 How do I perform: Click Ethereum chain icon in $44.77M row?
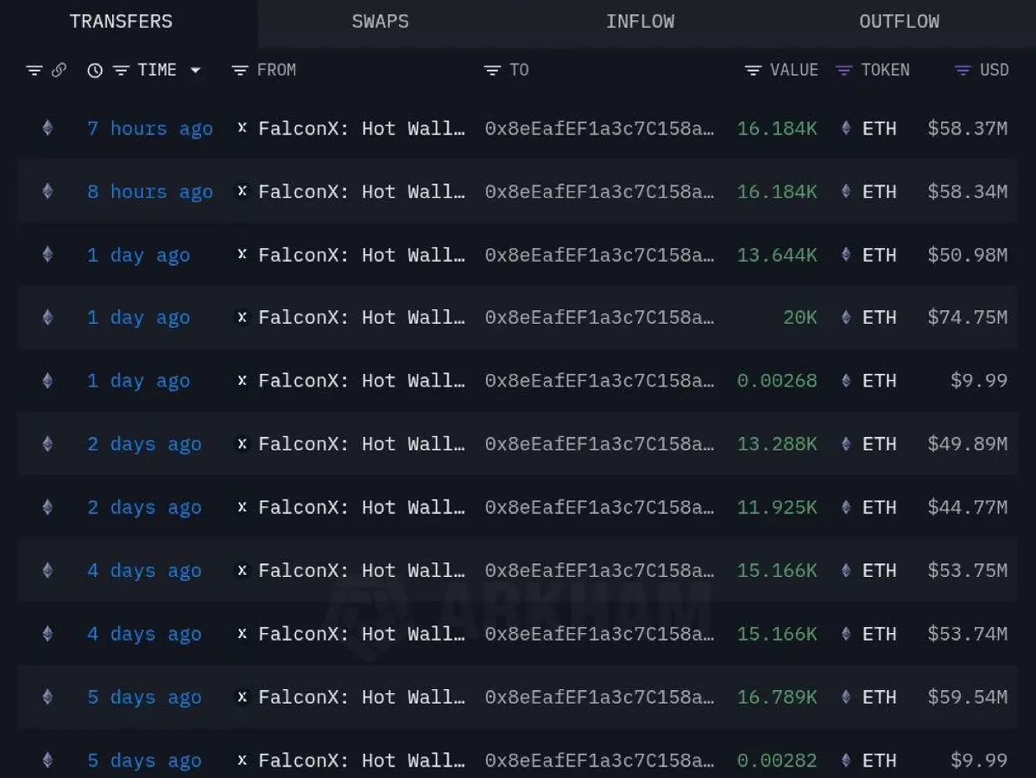(47, 508)
